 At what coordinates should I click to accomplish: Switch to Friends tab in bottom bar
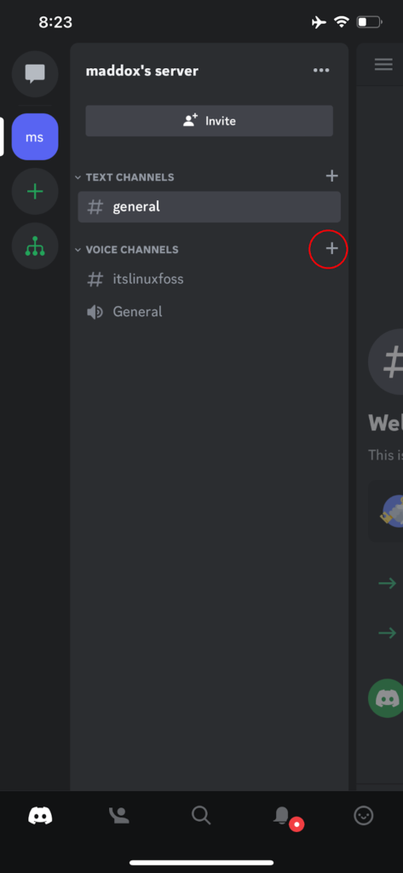click(x=119, y=816)
